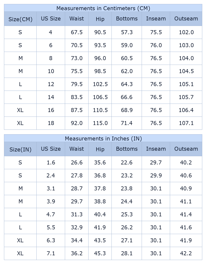The width and height of the screenshot is (206, 266).
Task: Click the hip value 45.3 cell
Action: [x=100, y=254]
